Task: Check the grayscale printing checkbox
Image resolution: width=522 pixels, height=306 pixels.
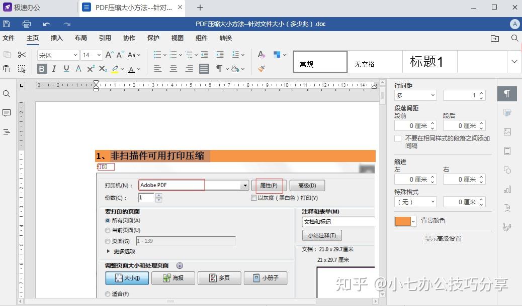Action: click(x=253, y=198)
